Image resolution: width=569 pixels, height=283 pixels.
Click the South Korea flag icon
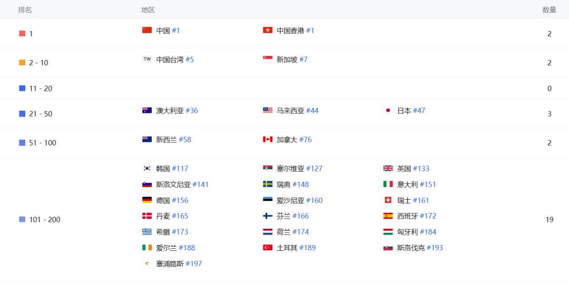(x=147, y=169)
